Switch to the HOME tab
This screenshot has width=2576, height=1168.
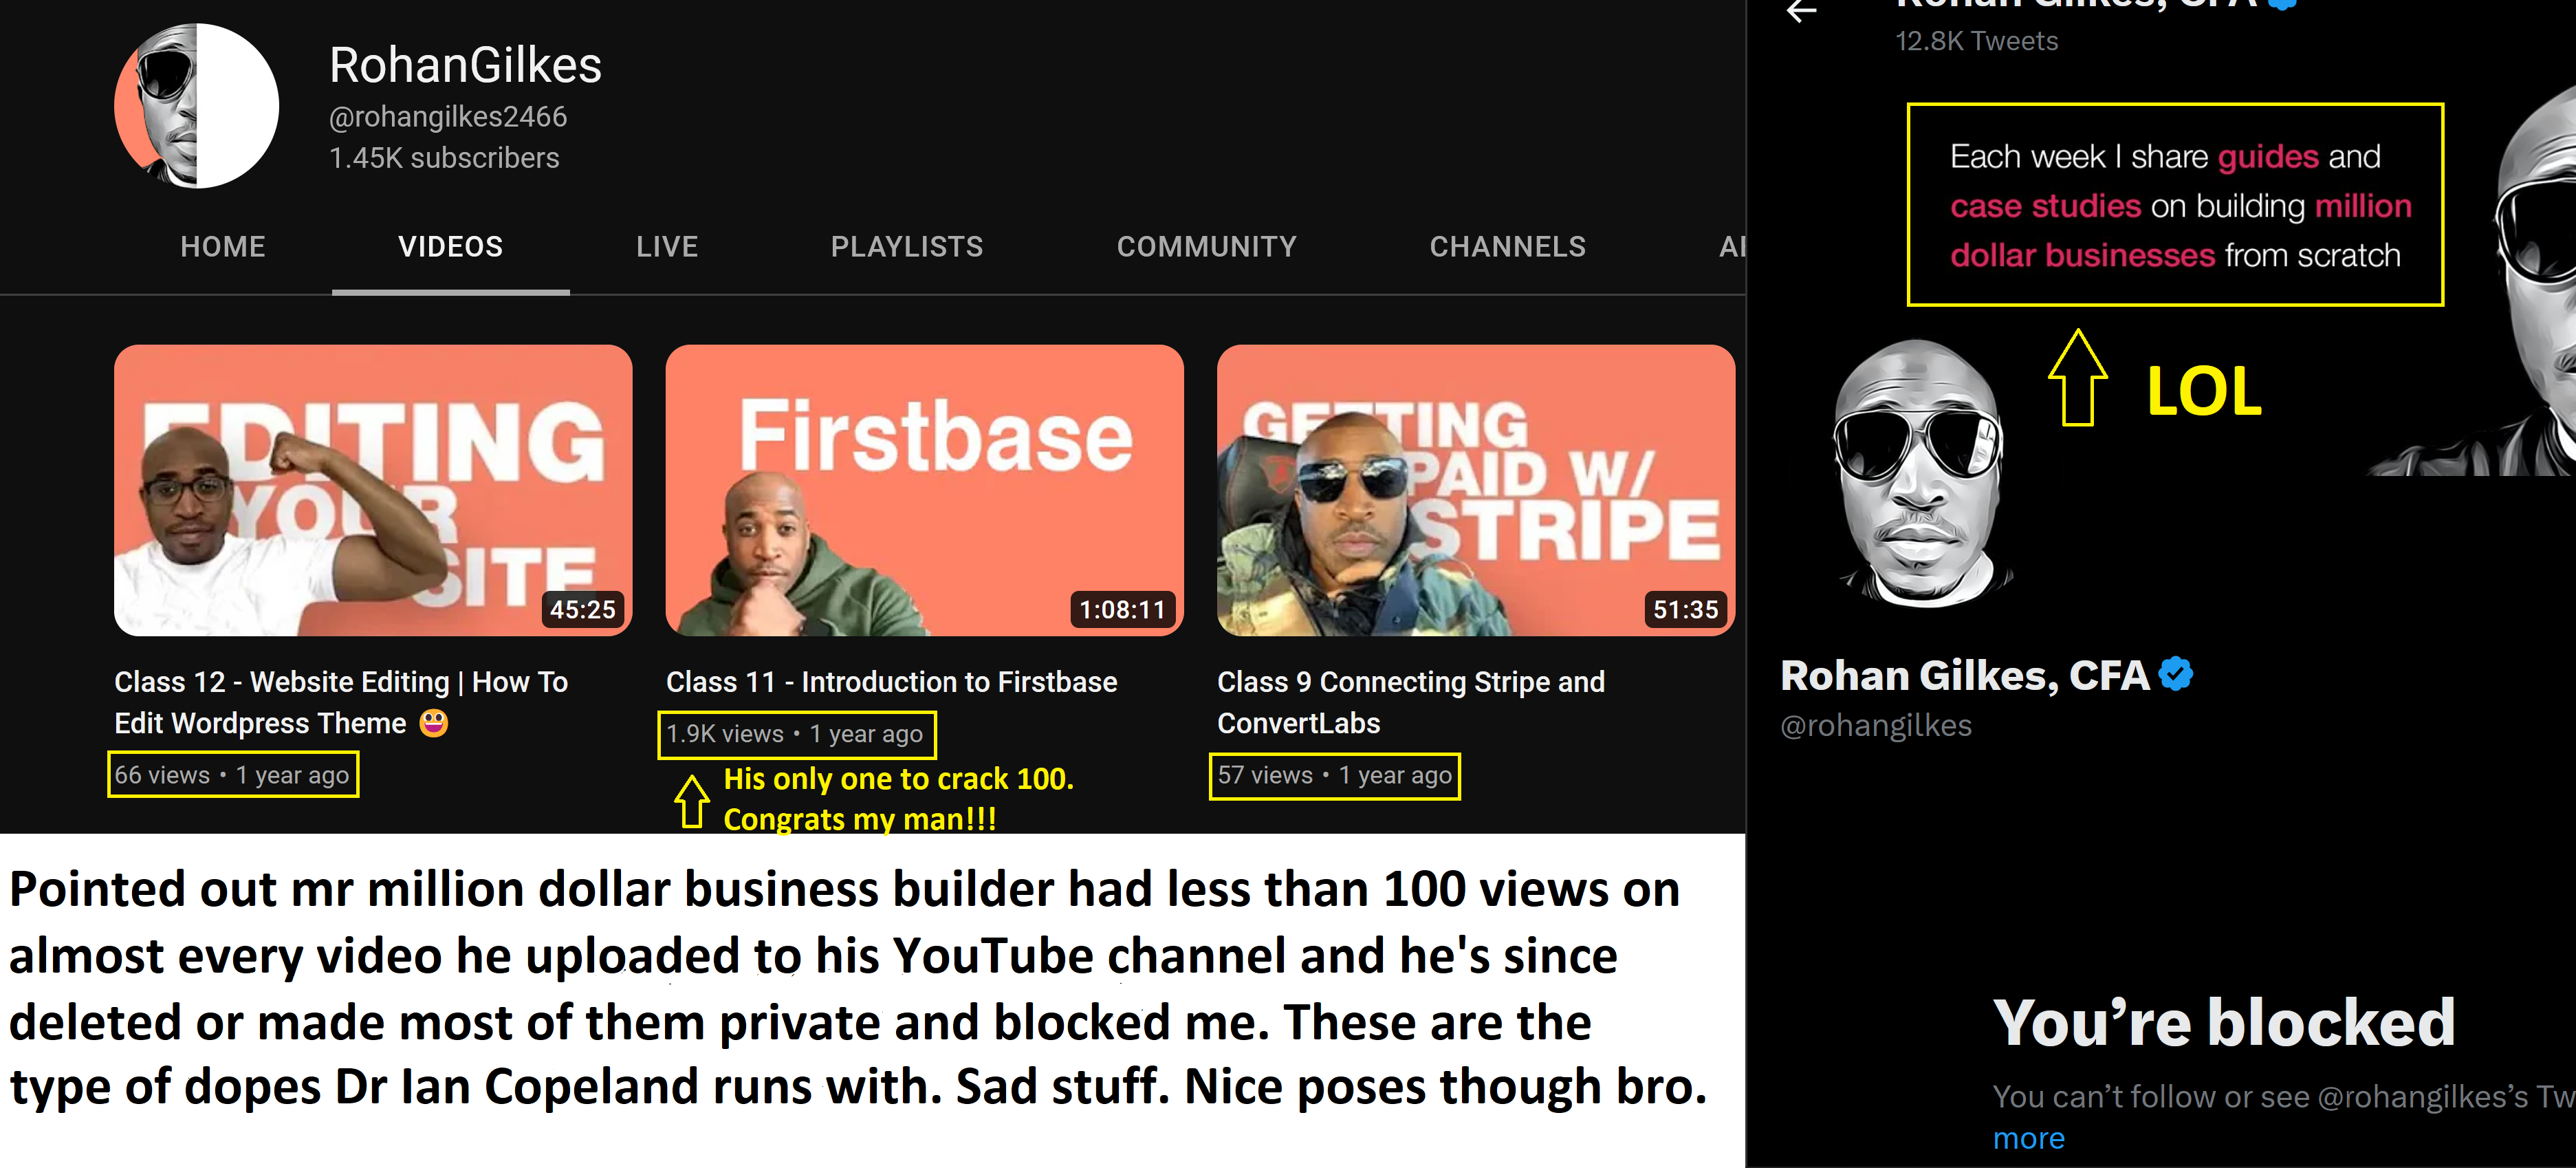click(223, 246)
